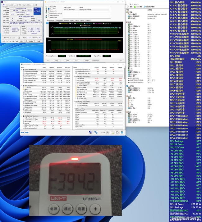Click the Core Speed value field in CPU-Z

15,28
